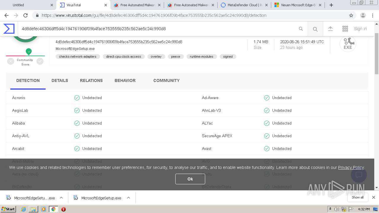Switch to the DETAILS tab
Screen dimensions: 379x213
click(60, 80)
